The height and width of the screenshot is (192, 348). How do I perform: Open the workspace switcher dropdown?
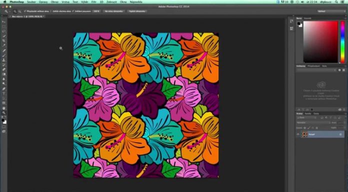[331, 11]
